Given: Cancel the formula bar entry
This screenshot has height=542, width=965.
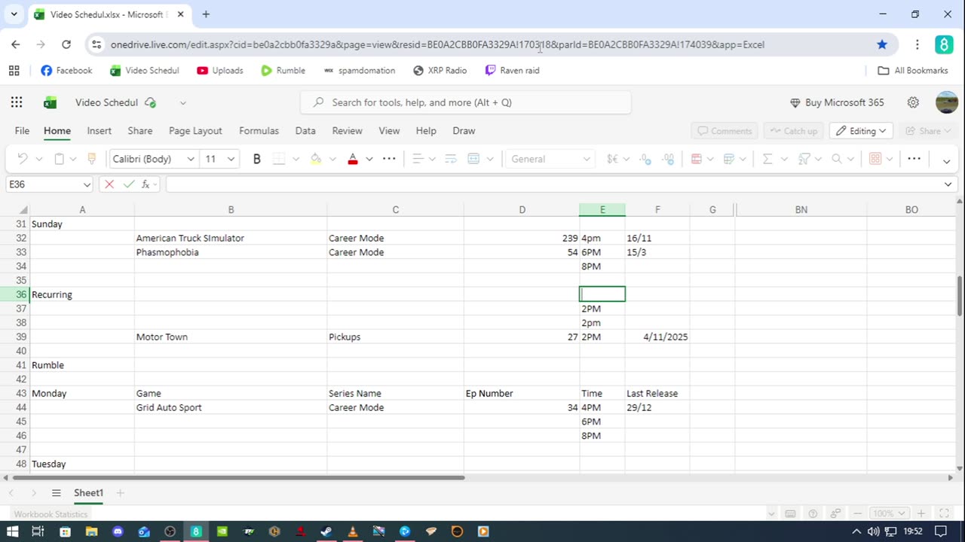Looking at the screenshot, I should point(109,184).
